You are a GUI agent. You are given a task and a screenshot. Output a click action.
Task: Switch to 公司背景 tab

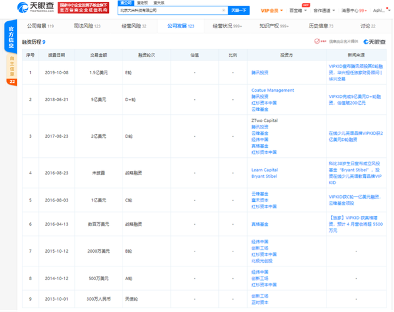click(39, 26)
